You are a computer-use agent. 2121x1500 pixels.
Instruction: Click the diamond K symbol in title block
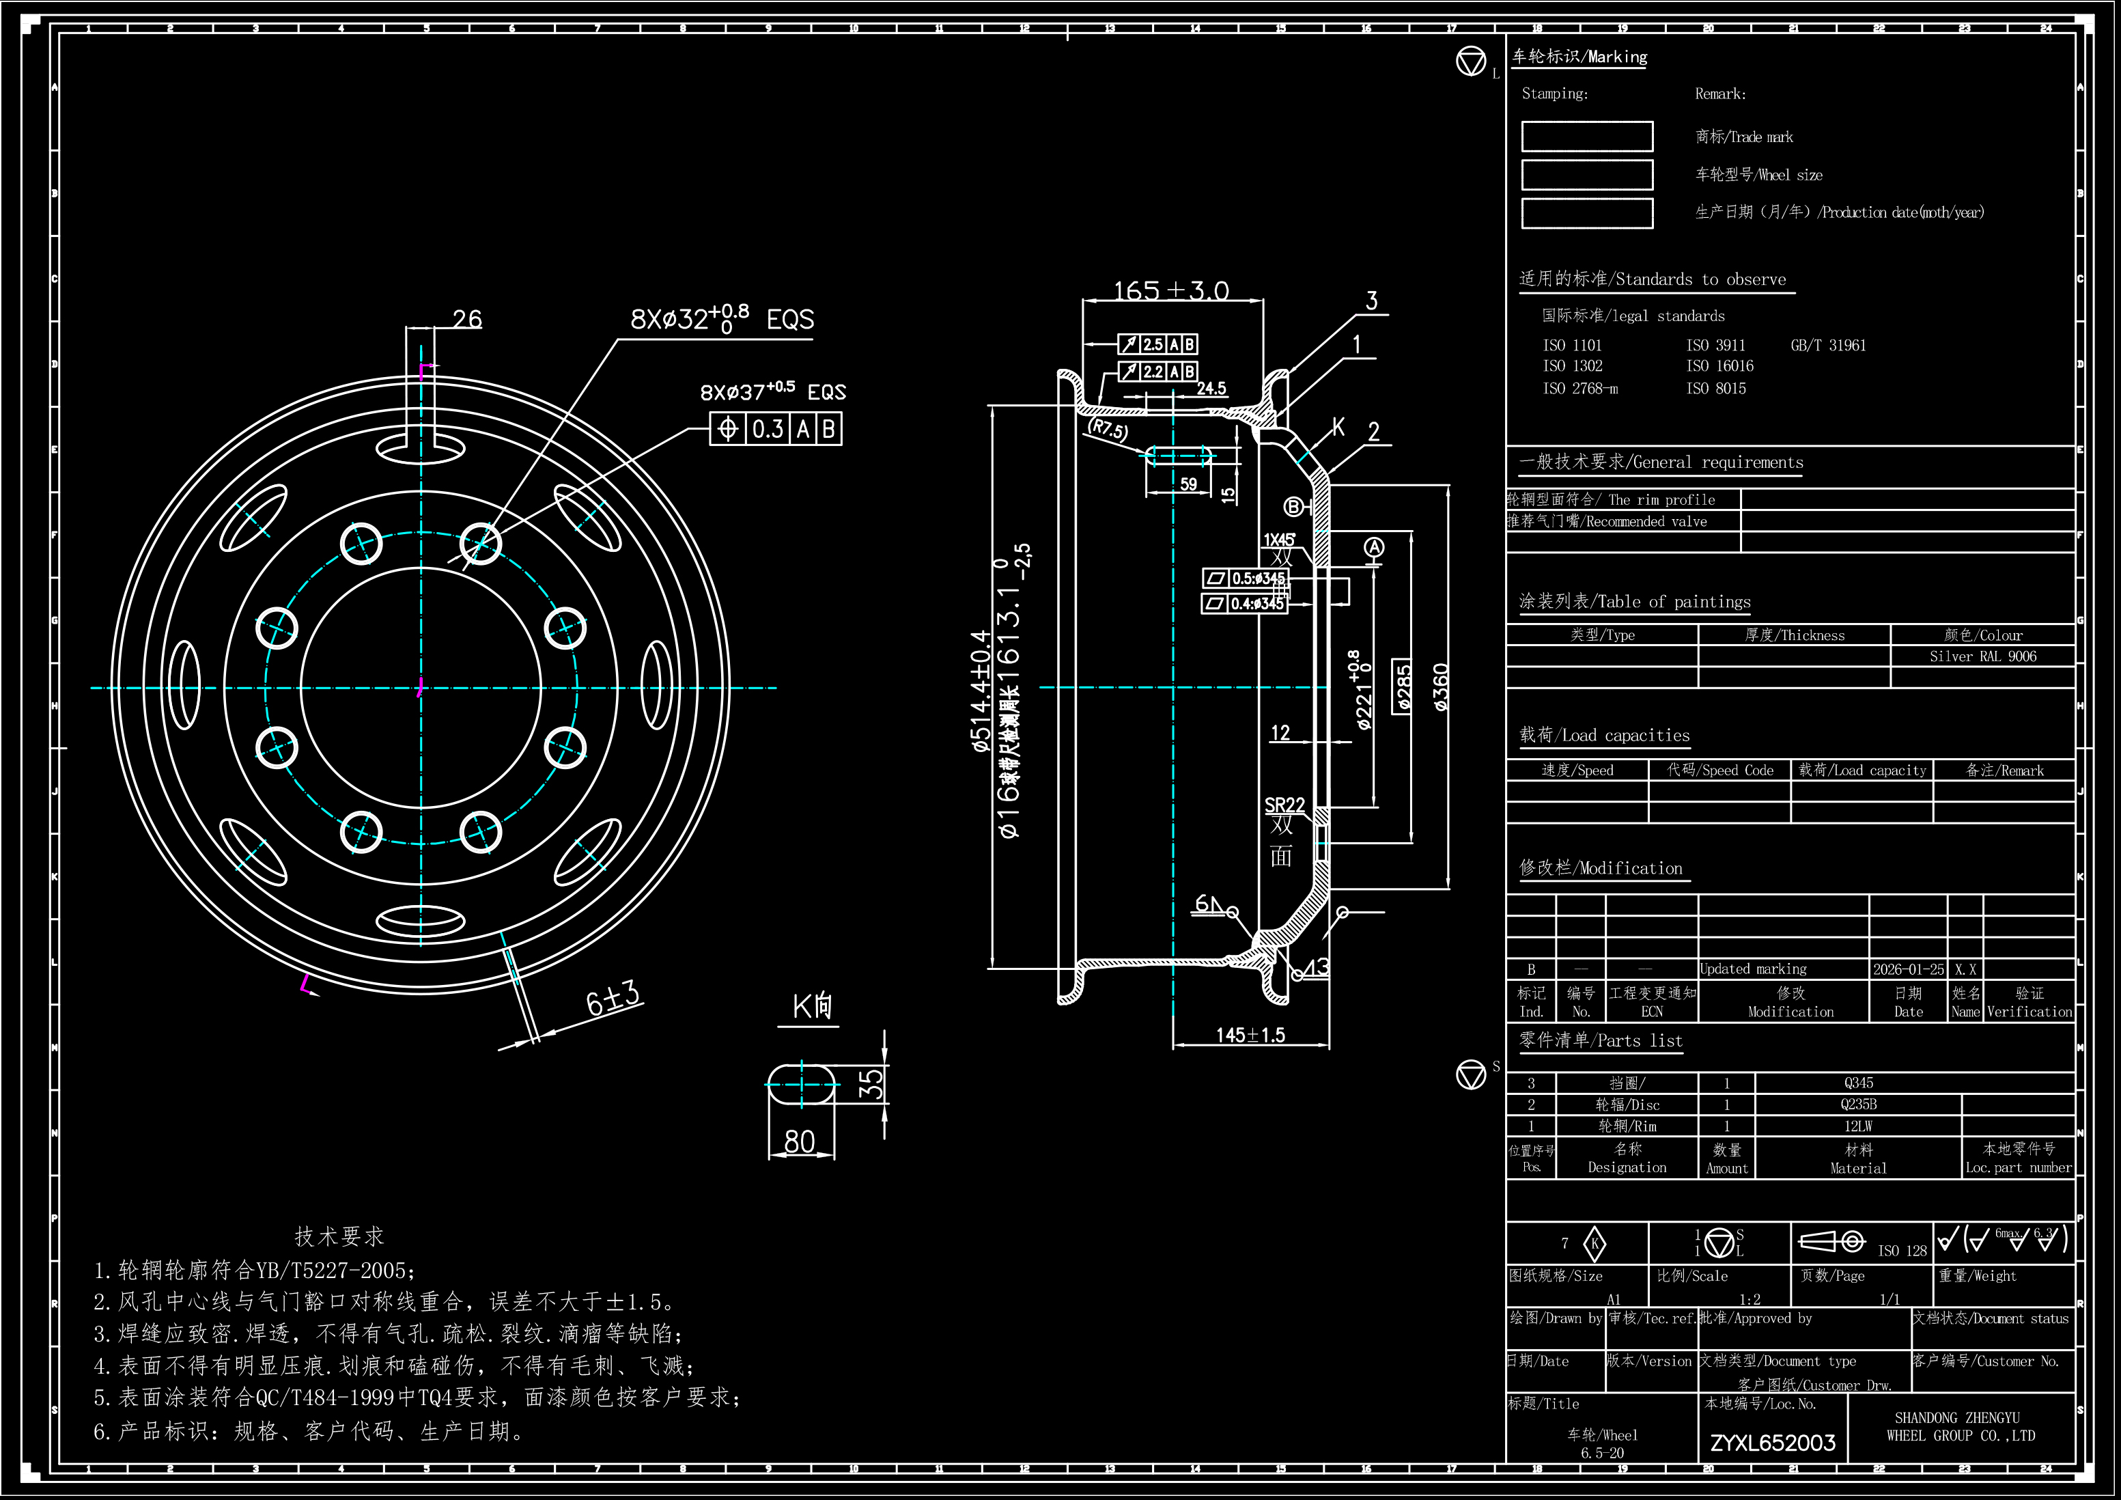pos(1595,1243)
